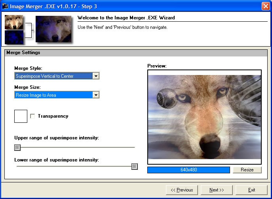
Task: Click the Merge Settings header
Action: click(x=136, y=53)
